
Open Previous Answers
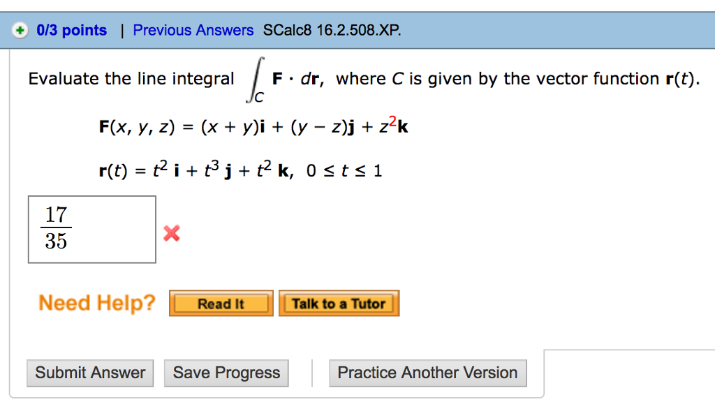tap(193, 30)
